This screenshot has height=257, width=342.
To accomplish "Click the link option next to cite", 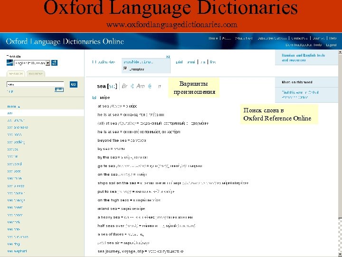I will 213,62.
